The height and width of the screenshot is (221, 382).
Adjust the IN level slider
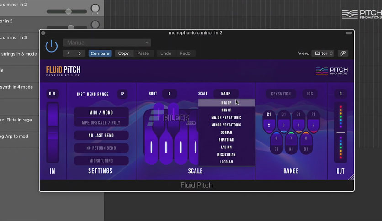(x=53, y=133)
